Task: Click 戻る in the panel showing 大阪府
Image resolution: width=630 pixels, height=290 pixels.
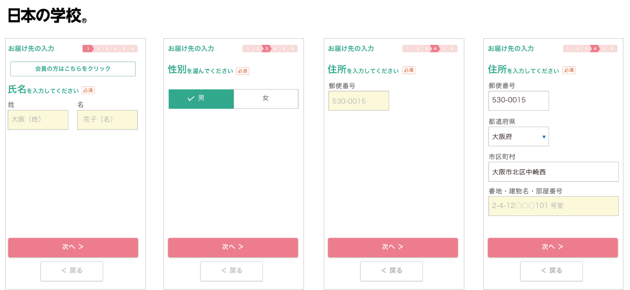Action: click(551, 271)
